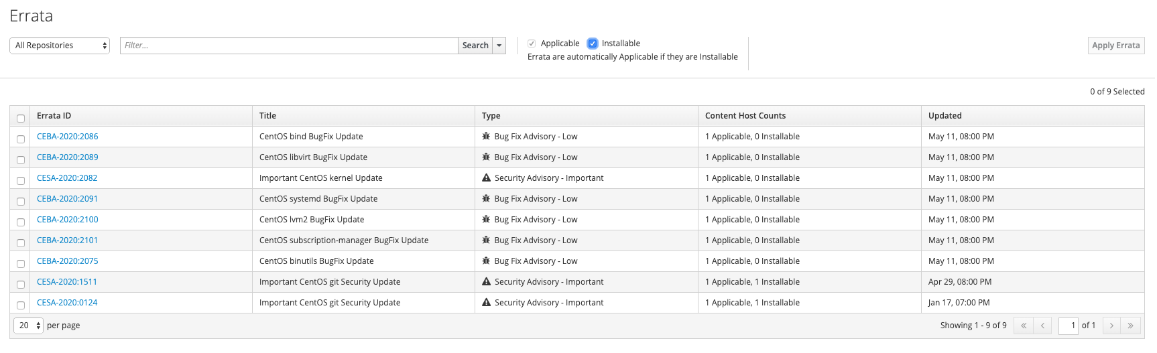Go to previous page arrow icon

pyautogui.click(x=1042, y=326)
